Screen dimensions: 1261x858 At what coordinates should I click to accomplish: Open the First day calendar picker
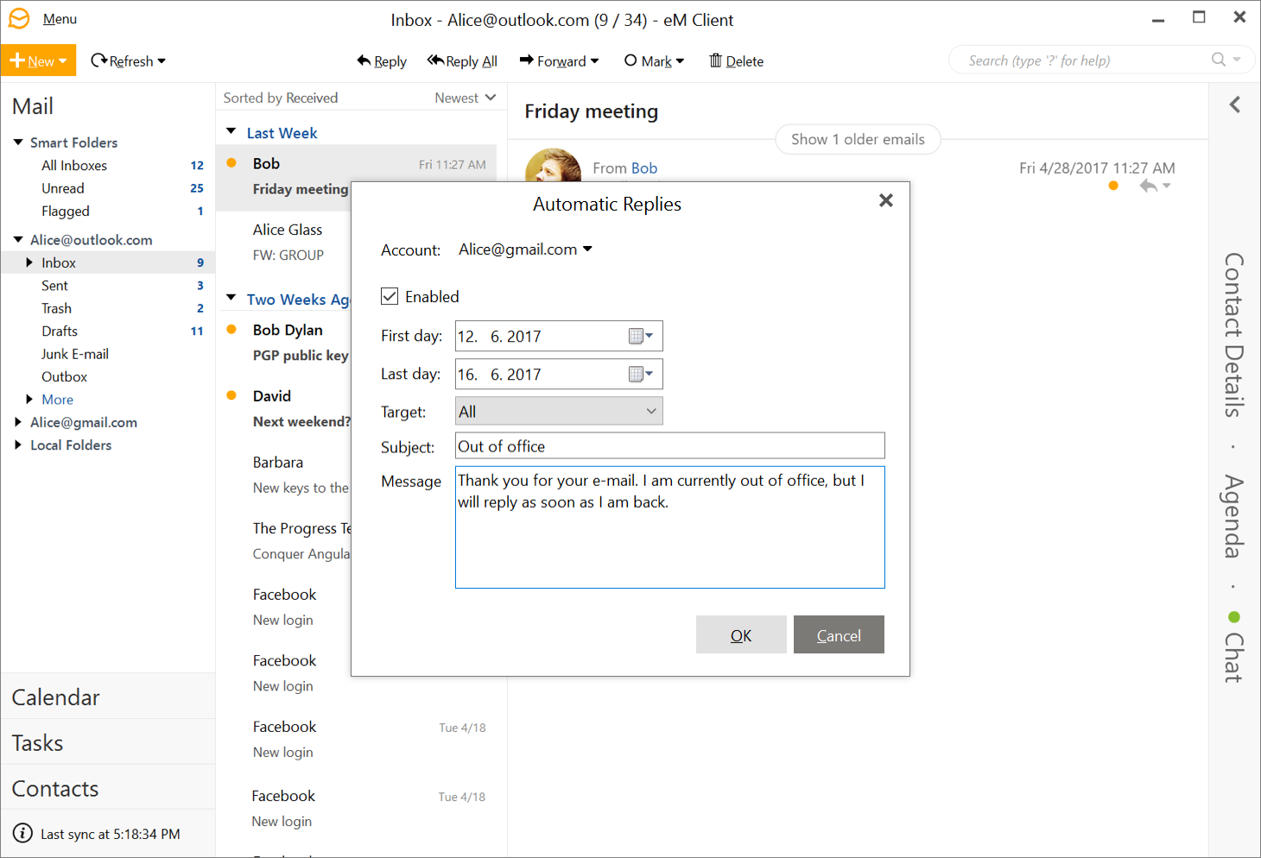coord(641,336)
